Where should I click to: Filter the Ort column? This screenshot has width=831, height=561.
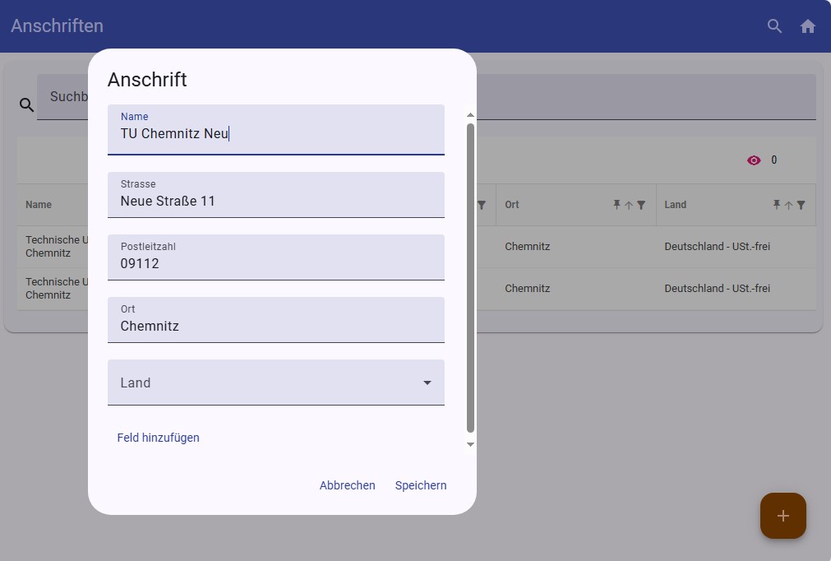(x=641, y=205)
